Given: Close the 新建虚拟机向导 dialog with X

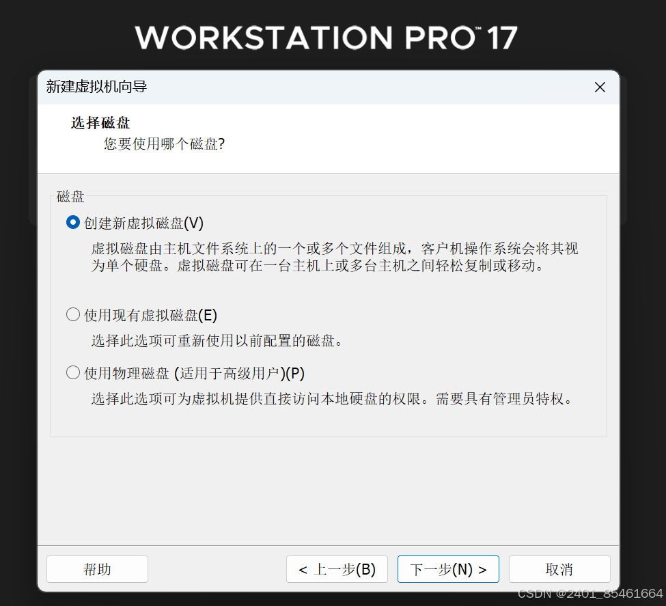Looking at the screenshot, I should coord(600,87).
